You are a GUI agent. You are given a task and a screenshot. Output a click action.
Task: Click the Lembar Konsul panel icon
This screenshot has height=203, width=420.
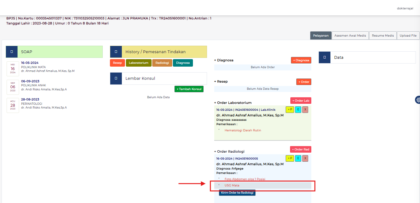click(116, 78)
